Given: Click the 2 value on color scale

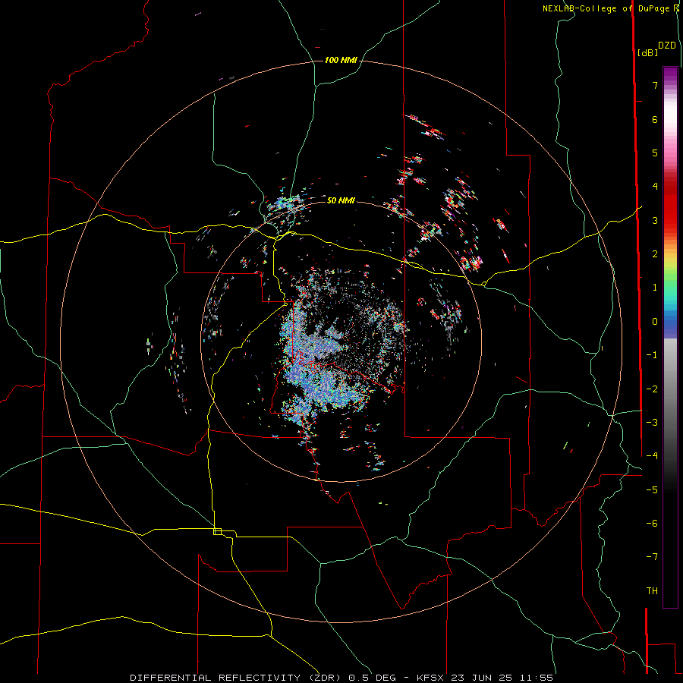Looking at the screenshot, I should click(655, 254).
